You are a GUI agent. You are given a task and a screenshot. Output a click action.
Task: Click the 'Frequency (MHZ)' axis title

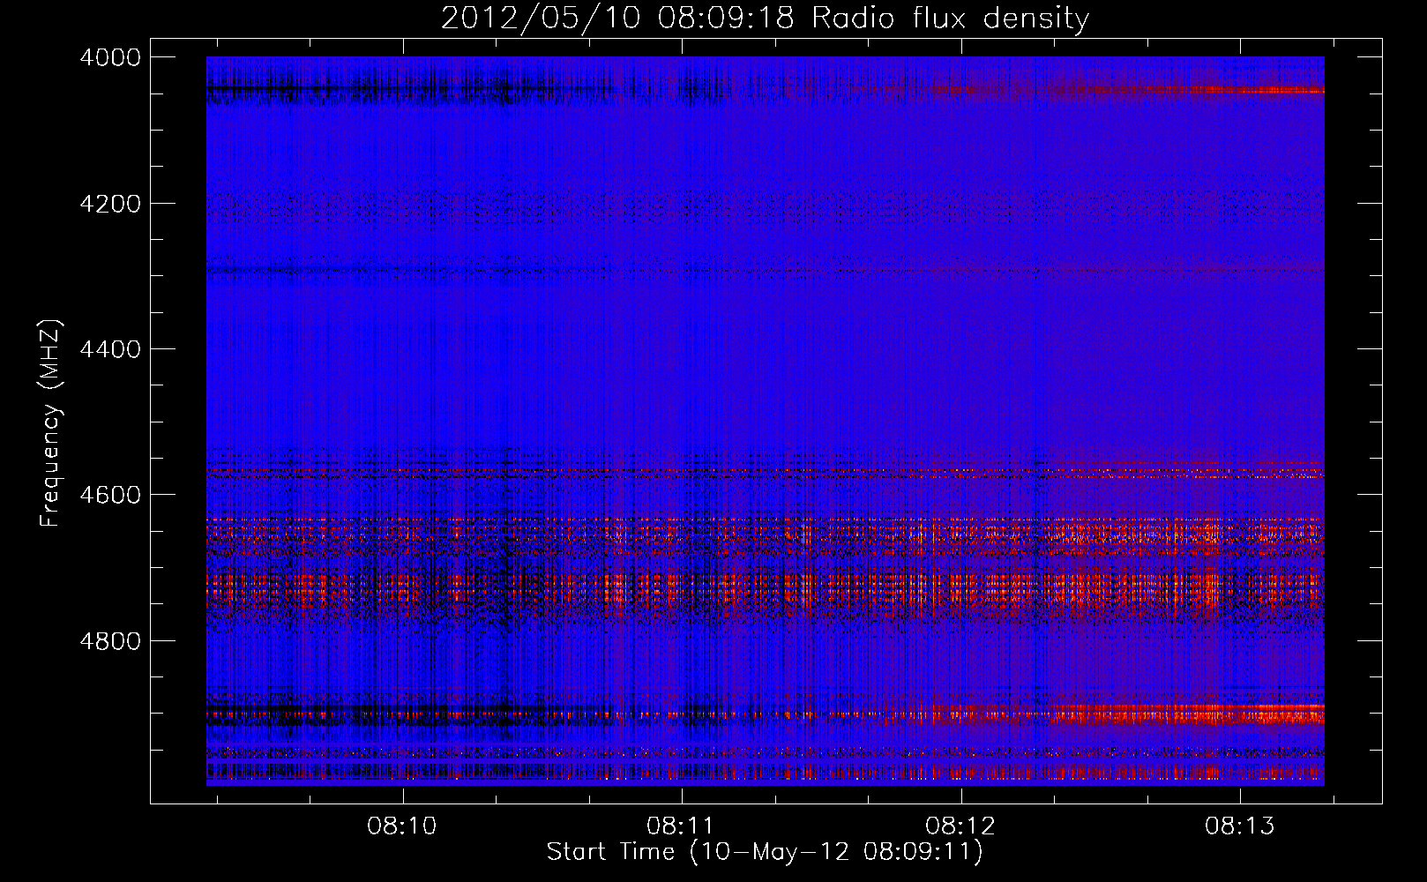(x=51, y=423)
